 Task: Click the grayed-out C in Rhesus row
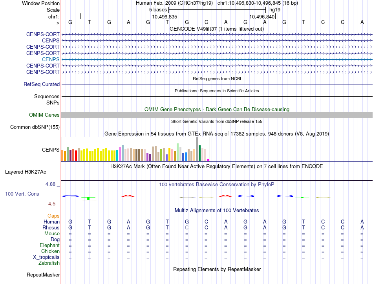click(187, 227)
